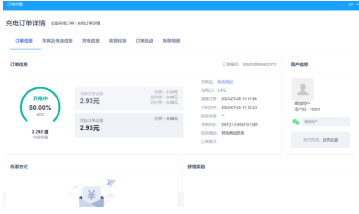Click the 2-P2 charging port link
359x214 pixels.
pos(221,91)
